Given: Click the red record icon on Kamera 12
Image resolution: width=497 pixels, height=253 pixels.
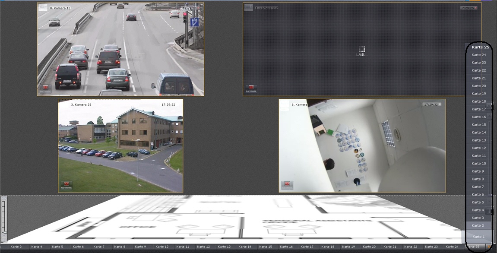Looking at the screenshot, I should (x=44, y=88).
